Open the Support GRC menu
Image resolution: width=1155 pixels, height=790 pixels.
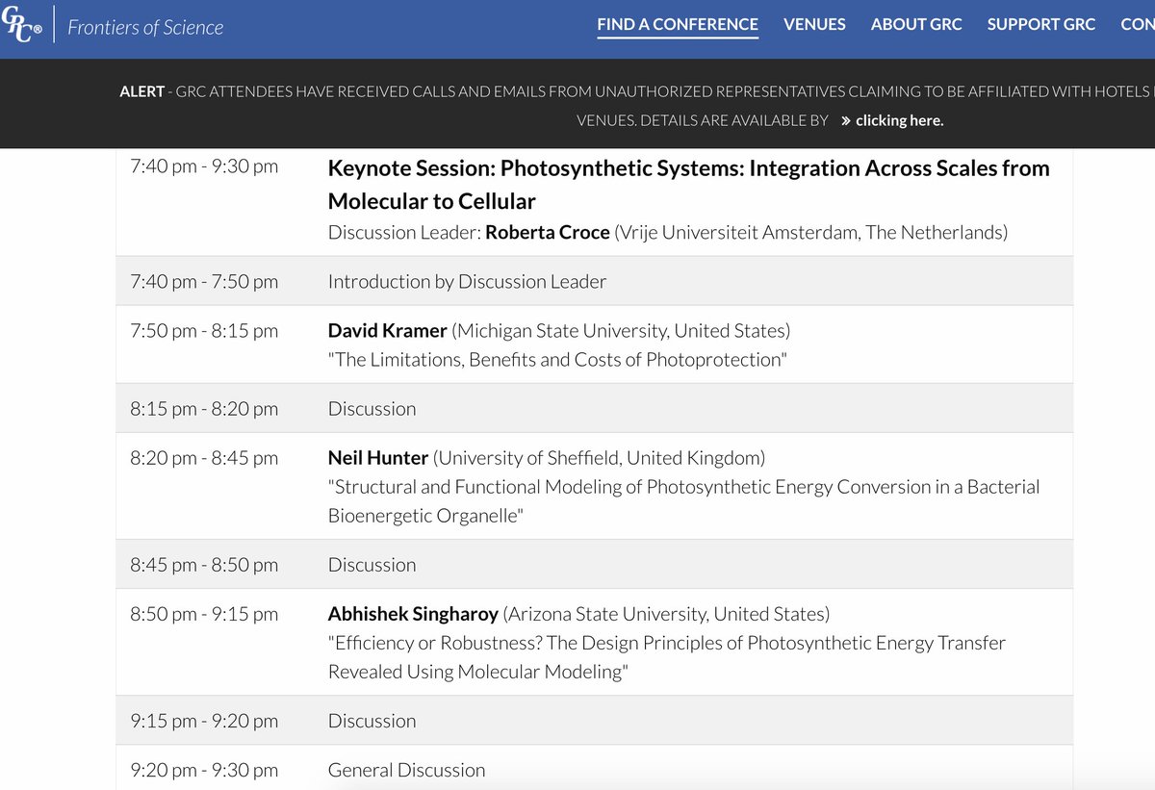1041,24
